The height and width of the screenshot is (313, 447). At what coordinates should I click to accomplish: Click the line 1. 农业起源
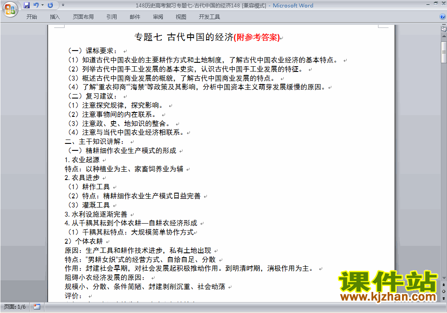point(82,160)
